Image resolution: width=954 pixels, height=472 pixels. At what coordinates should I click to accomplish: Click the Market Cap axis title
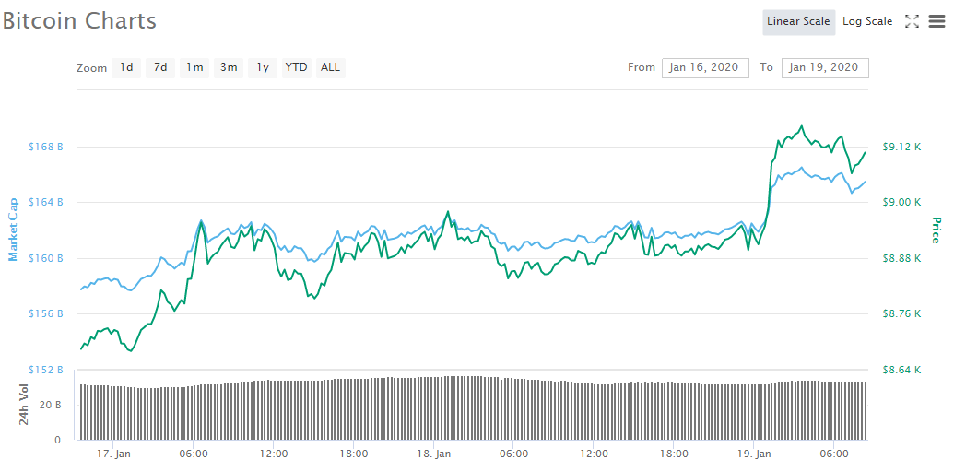(x=13, y=230)
